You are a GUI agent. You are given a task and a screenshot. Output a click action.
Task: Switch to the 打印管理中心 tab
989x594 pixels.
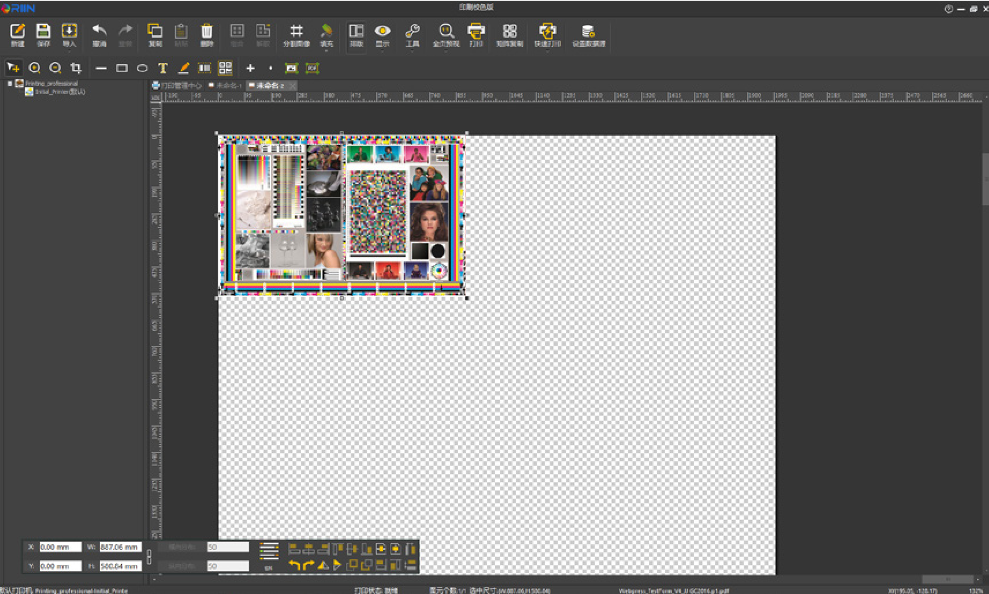point(177,86)
